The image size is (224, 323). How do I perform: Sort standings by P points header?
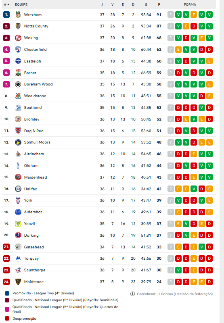(x=159, y=4)
